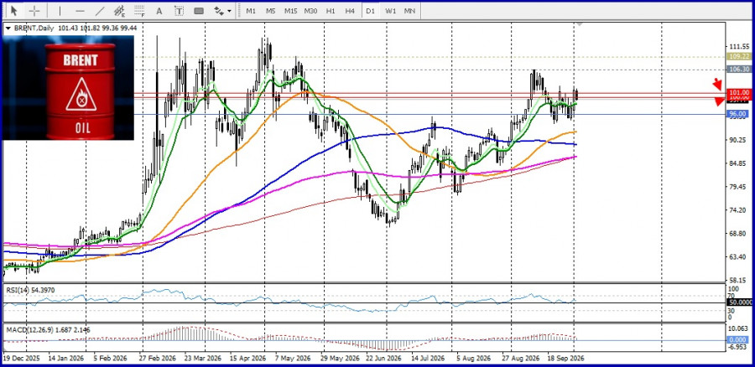755x367 pixels.
Task: Click the 58.15 price scale label
Action: 739,280
